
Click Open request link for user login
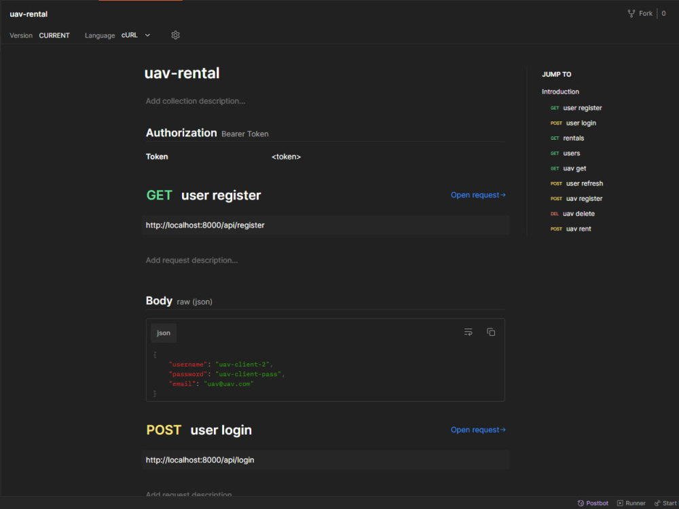point(478,430)
